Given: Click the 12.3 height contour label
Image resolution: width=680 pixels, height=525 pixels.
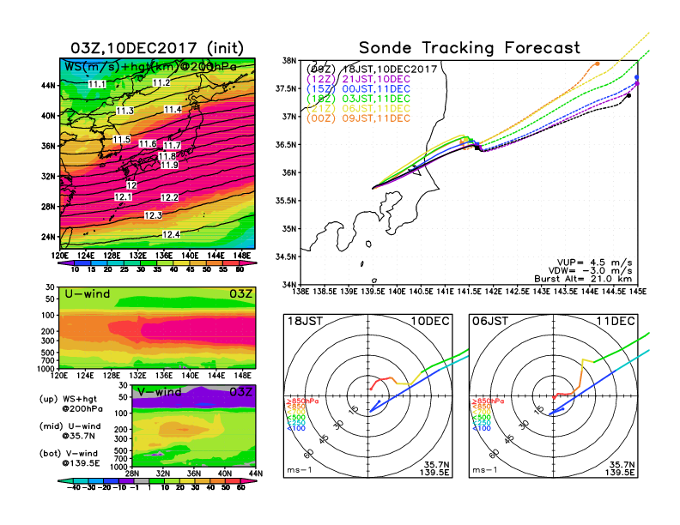Looking at the screenshot, I should 153,215.
